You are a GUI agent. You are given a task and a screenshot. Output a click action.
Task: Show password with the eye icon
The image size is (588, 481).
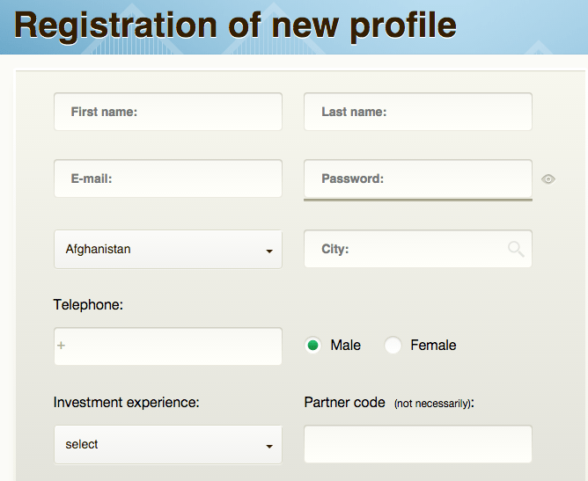tap(548, 179)
